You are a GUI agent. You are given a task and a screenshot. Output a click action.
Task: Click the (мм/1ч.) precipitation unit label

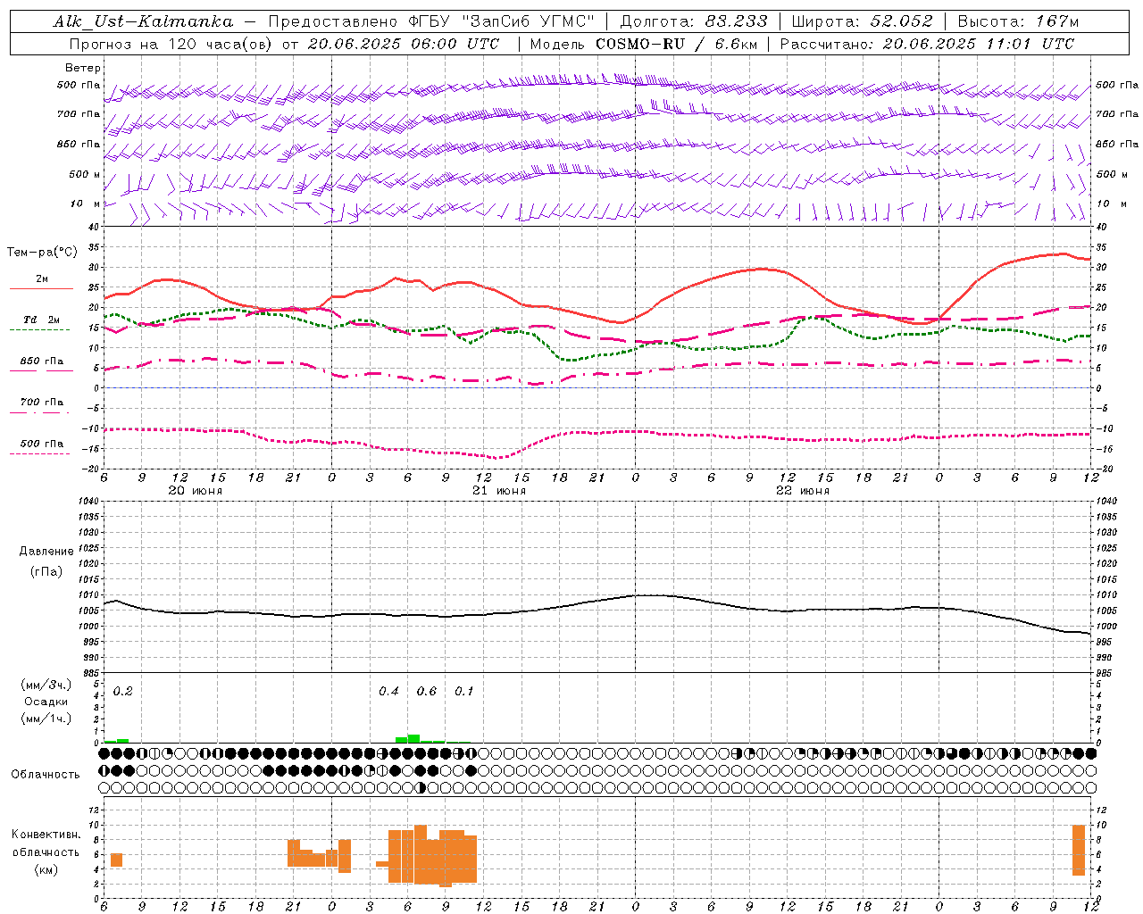point(46,719)
